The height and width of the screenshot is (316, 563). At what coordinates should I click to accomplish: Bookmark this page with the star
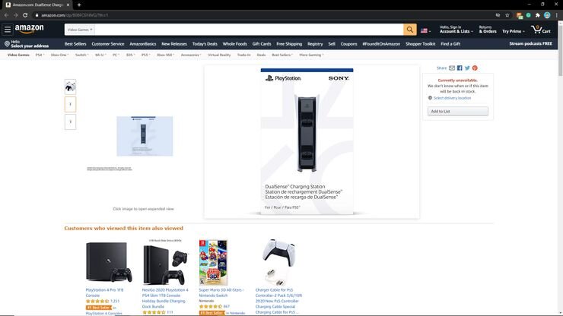(x=507, y=15)
